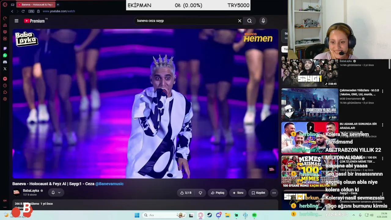Click the search box containing 'baneva ceza saygı'

(x=185, y=21)
